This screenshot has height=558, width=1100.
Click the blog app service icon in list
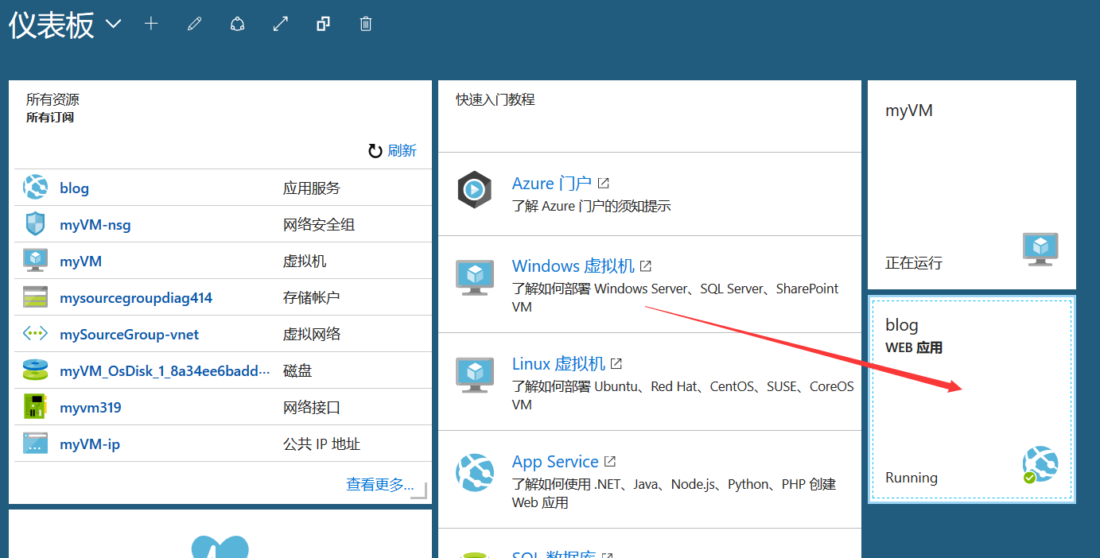[x=35, y=188]
